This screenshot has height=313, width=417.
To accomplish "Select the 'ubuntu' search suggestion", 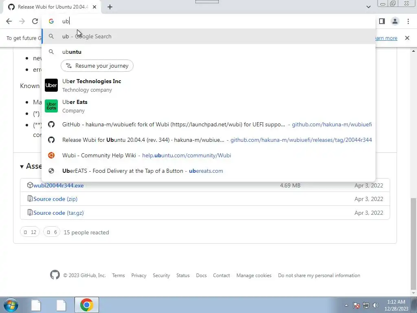I will tap(209, 52).
